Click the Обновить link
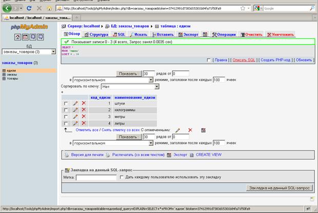The width and height of the screenshot is (318, 213). coord(304,60)
